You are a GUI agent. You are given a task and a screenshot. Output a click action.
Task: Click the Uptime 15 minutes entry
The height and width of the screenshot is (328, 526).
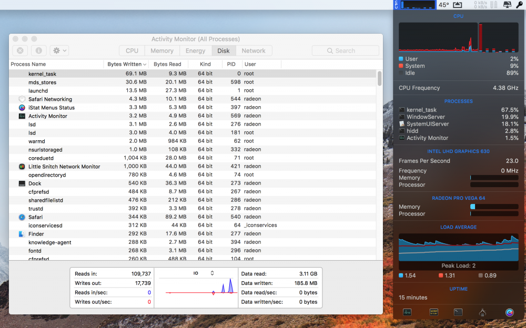413,298
